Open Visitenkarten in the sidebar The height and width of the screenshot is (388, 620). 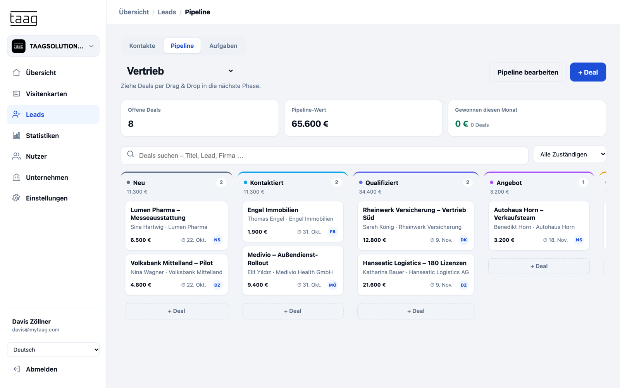[53, 94]
